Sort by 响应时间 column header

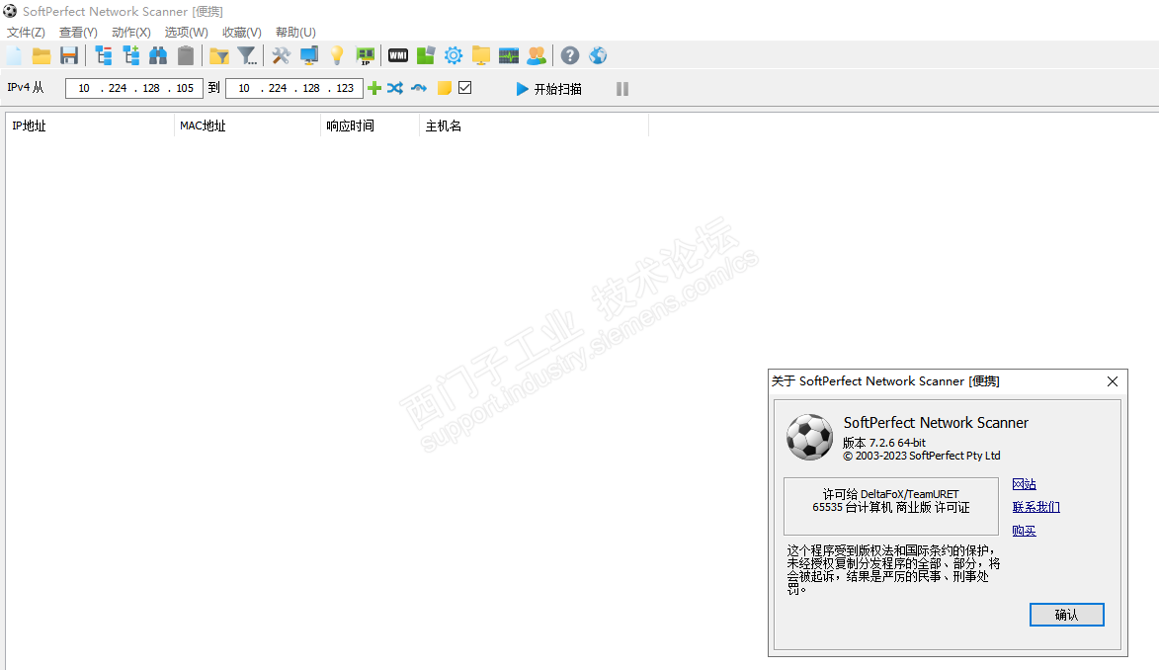370,126
